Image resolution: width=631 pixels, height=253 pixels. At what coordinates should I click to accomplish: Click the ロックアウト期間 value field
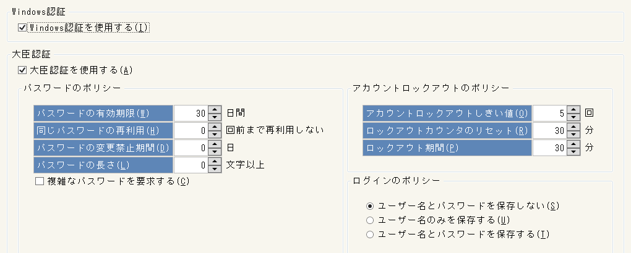coord(549,147)
